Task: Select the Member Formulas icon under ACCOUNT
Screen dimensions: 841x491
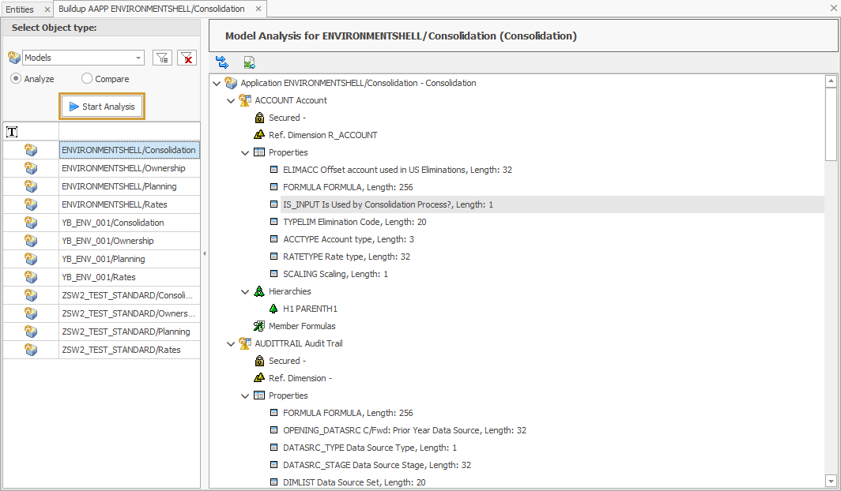Action: click(x=258, y=326)
